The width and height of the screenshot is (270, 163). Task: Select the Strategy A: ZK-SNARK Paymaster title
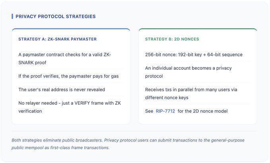coord(57,39)
